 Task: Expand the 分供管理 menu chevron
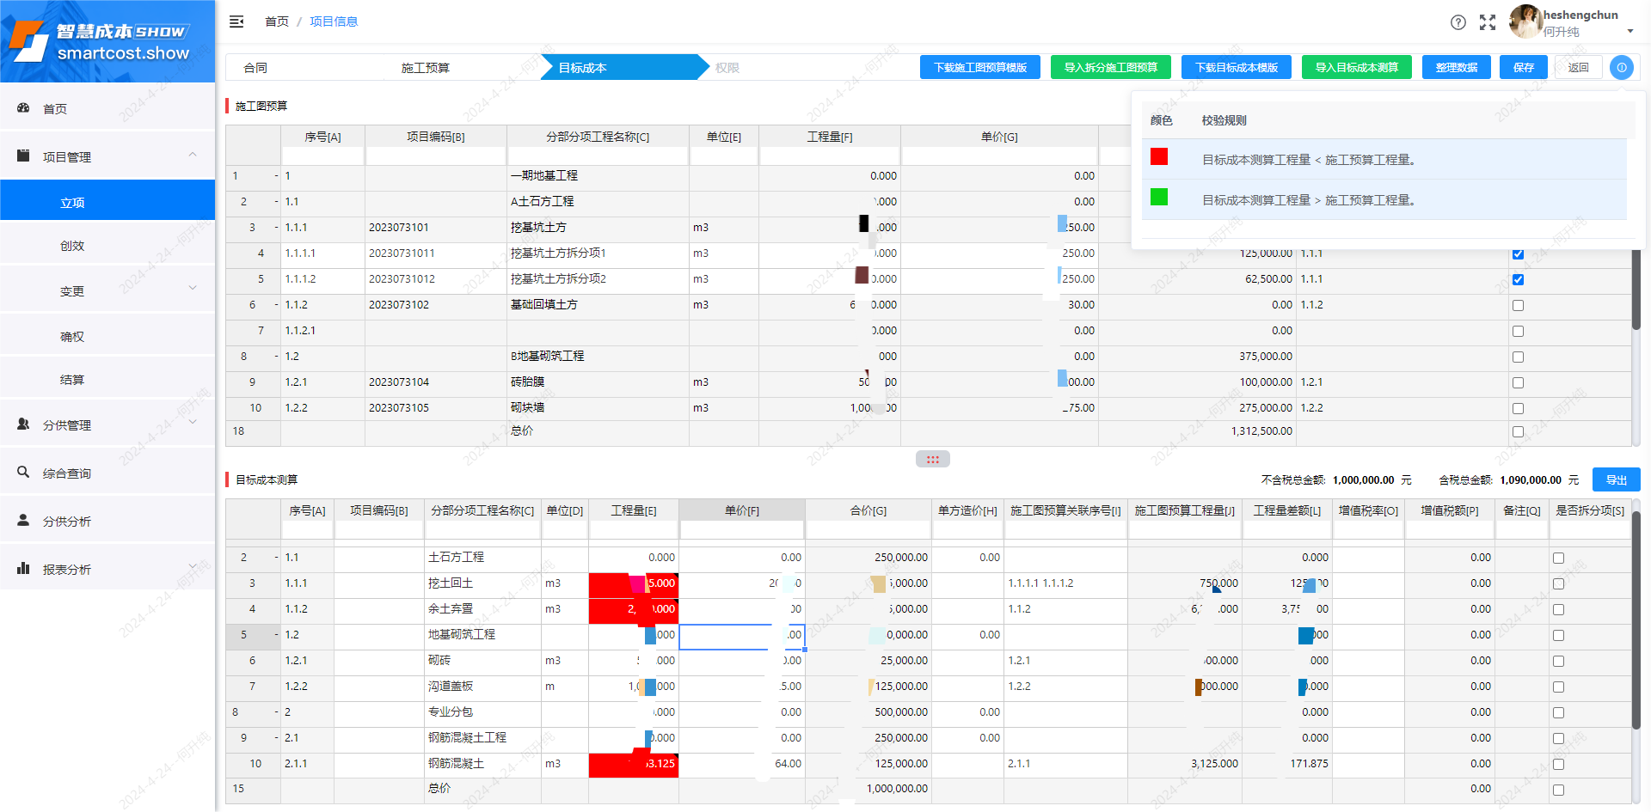click(193, 422)
